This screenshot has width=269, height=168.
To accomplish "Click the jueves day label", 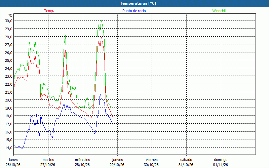I will tap(117, 160).
